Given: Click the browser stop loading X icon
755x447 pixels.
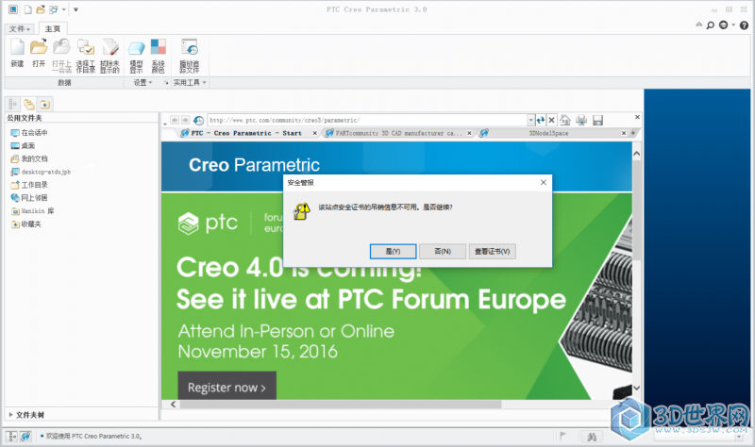Looking at the screenshot, I should pos(552,120).
